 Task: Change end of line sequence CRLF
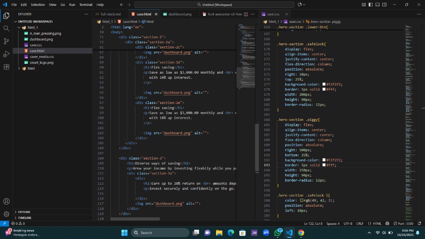[x=360, y=224]
